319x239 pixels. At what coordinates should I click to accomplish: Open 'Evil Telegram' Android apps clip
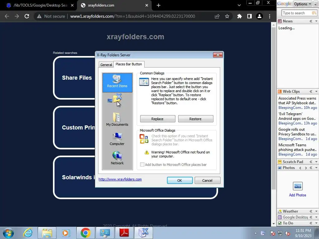click(x=298, y=119)
